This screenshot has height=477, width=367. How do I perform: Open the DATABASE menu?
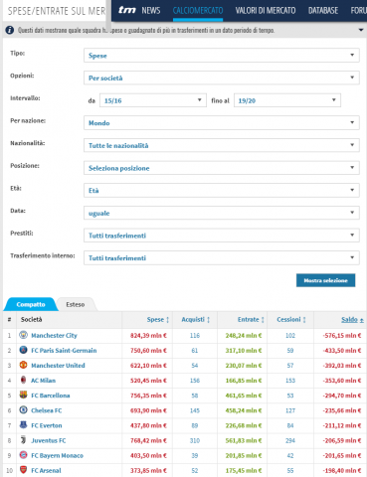coord(323,11)
